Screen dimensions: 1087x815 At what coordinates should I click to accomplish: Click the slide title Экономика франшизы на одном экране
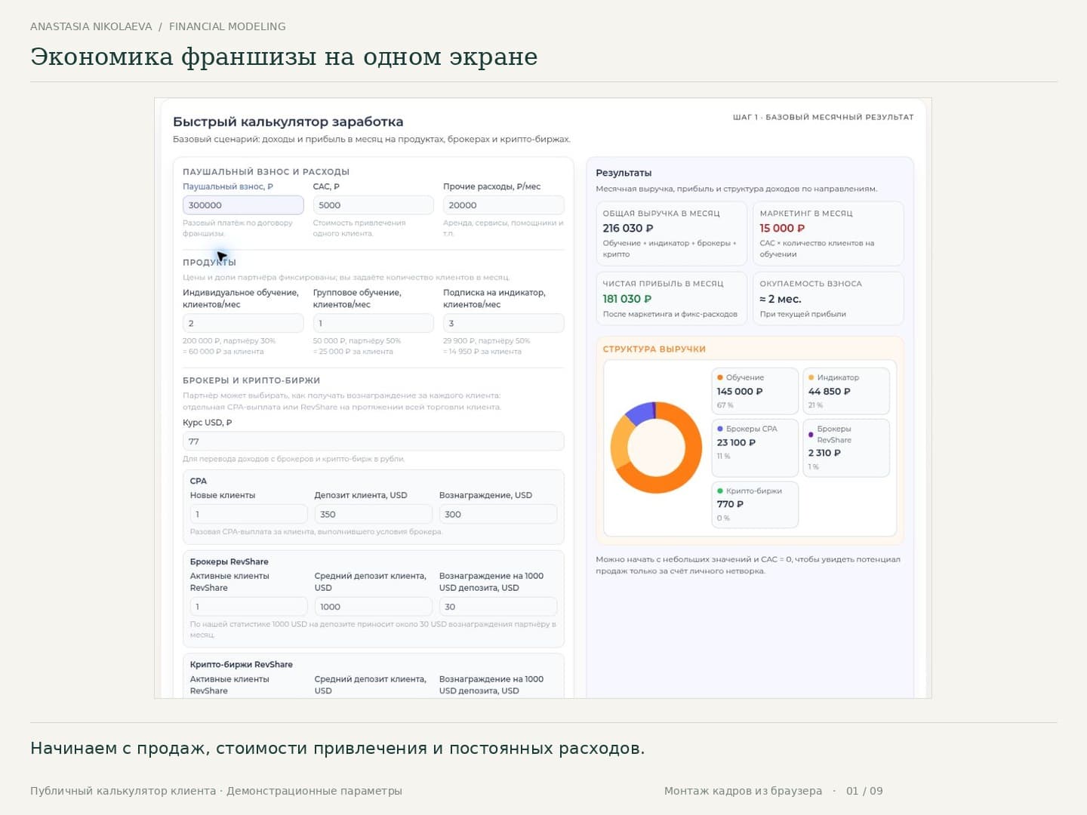(x=284, y=57)
